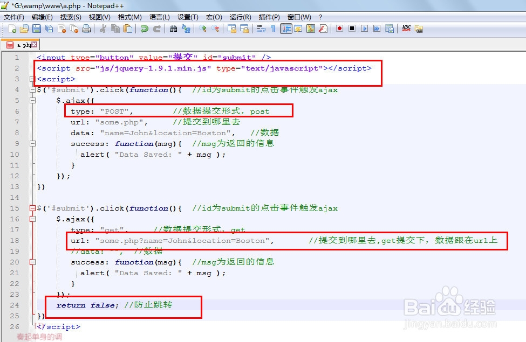526x342 pixels.
Task: Open the 语言(L) menu
Action: [x=159, y=17]
